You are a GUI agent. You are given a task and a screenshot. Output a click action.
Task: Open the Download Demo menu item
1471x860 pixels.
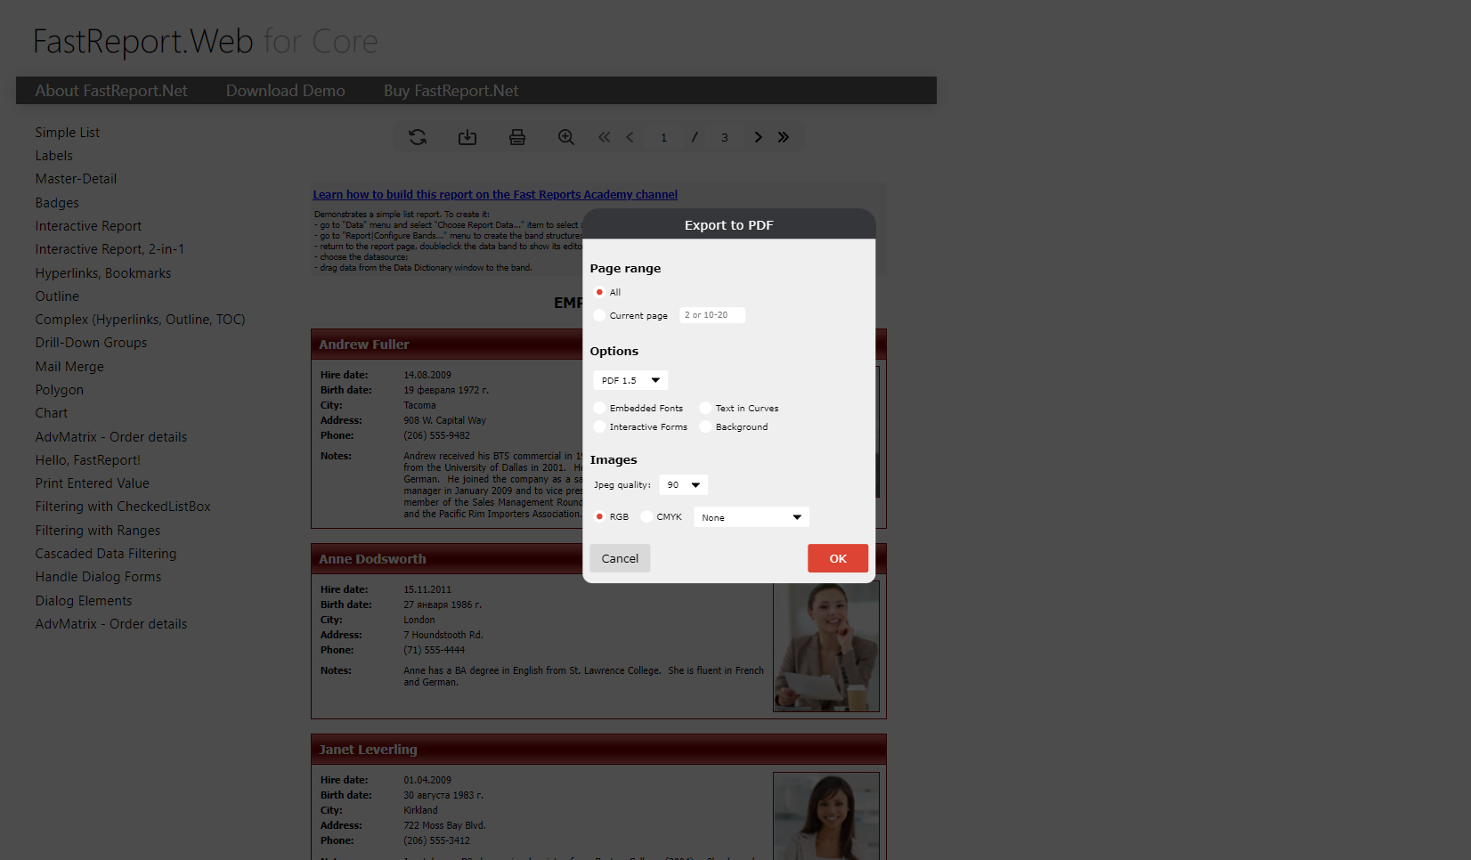tap(285, 91)
